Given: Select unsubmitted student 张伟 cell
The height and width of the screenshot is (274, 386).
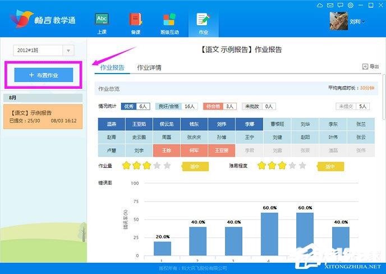Looking at the screenshot, I should [361, 150].
